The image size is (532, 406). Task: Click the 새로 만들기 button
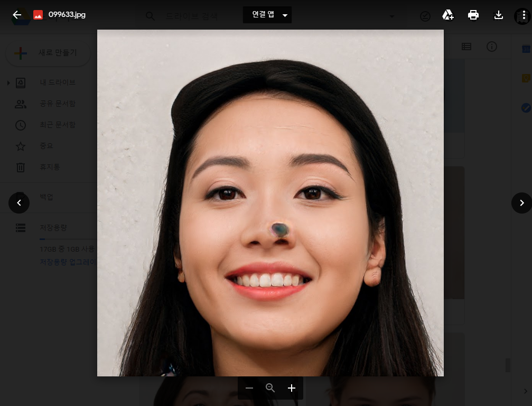pyautogui.click(x=48, y=53)
